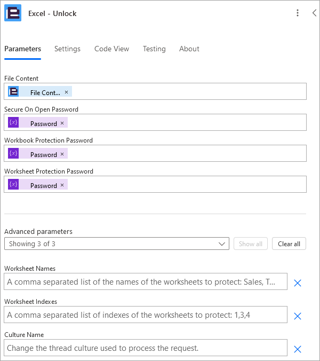The height and width of the screenshot is (361, 320).
Task: Remove the Culture Name advanced parameter
Action: coord(298,349)
